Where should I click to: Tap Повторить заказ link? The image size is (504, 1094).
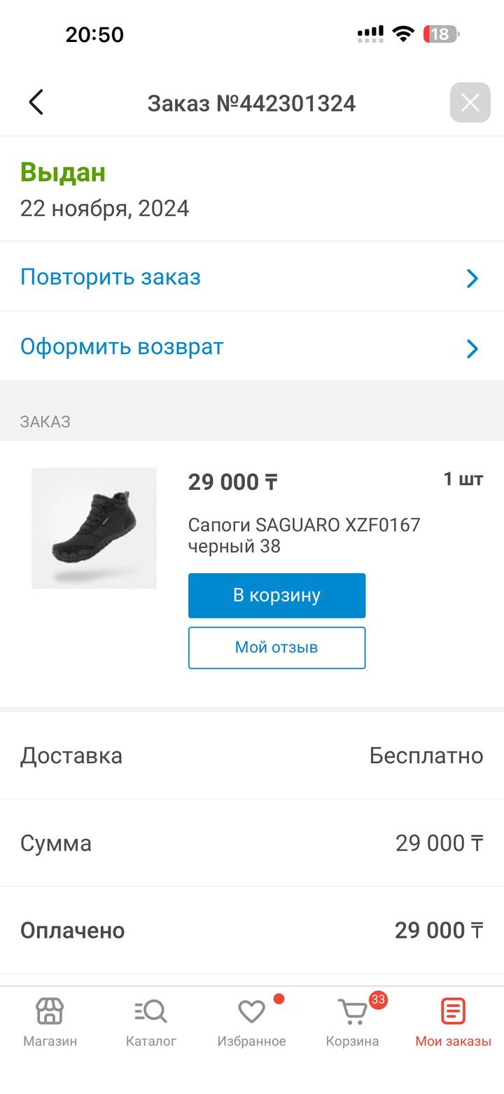click(x=111, y=277)
